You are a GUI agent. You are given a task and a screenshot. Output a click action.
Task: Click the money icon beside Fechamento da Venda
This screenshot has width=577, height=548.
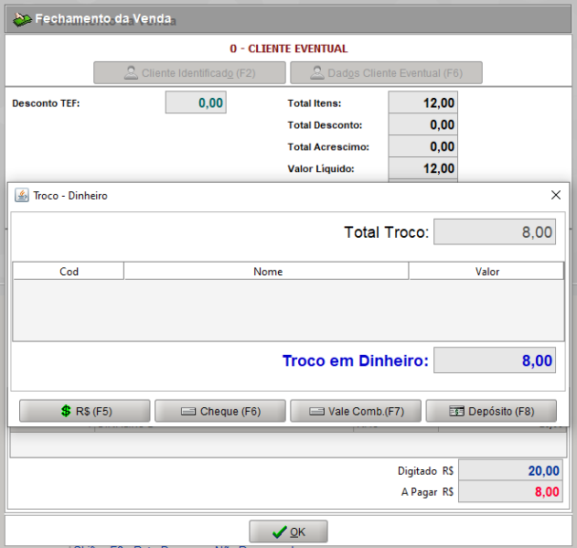pos(21,19)
